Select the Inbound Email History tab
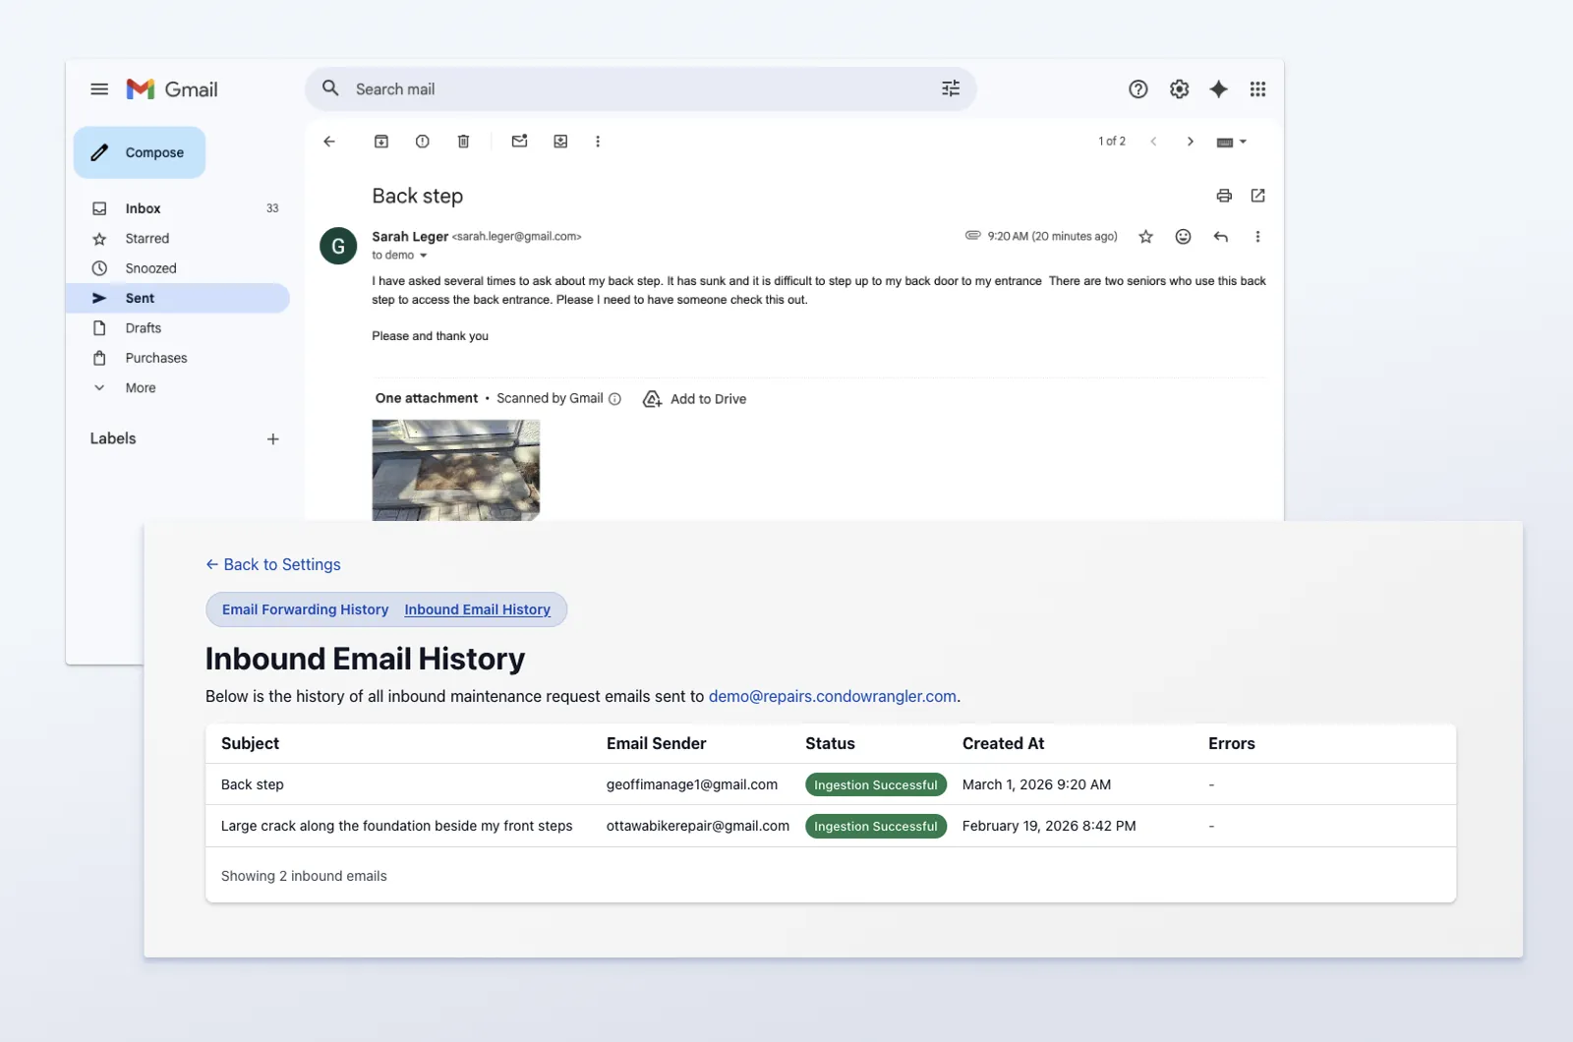This screenshot has width=1573, height=1042. [x=478, y=609]
